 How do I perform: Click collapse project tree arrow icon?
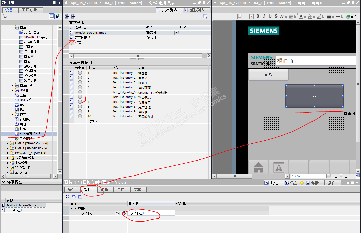click(59, 3)
